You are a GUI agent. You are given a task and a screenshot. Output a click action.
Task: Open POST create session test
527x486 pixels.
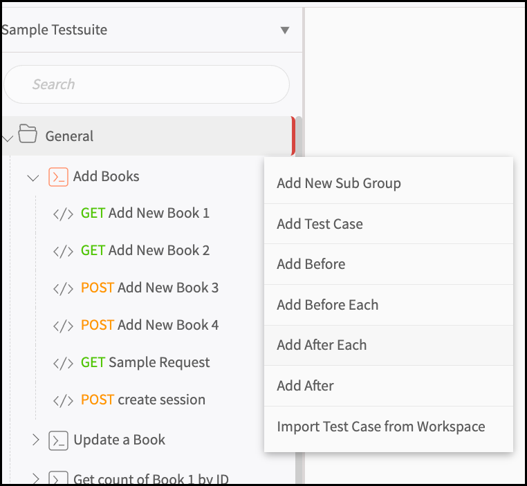pyautogui.click(x=143, y=400)
